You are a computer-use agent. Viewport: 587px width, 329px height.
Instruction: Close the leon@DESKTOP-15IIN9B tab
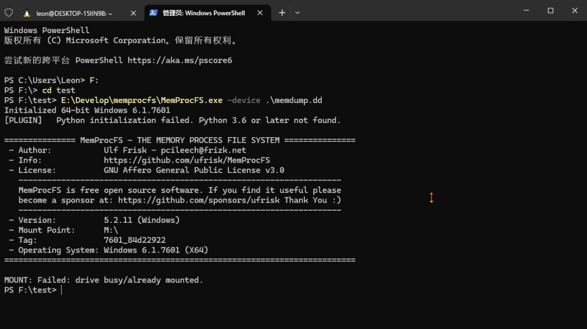pyautogui.click(x=133, y=13)
